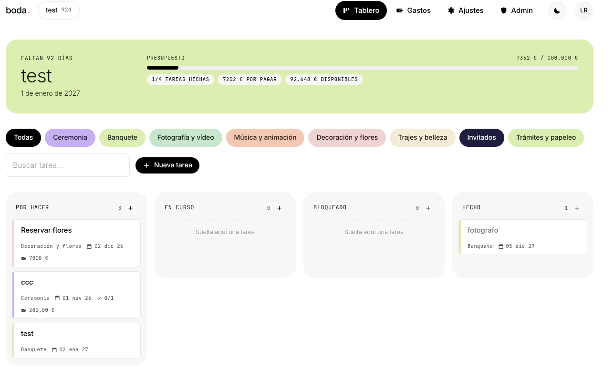Toggle dark mode with the moon icon
This screenshot has height=388, width=614.
pos(557,10)
